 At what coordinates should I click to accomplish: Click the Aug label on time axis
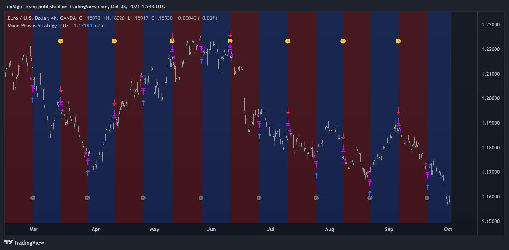[x=329, y=229]
